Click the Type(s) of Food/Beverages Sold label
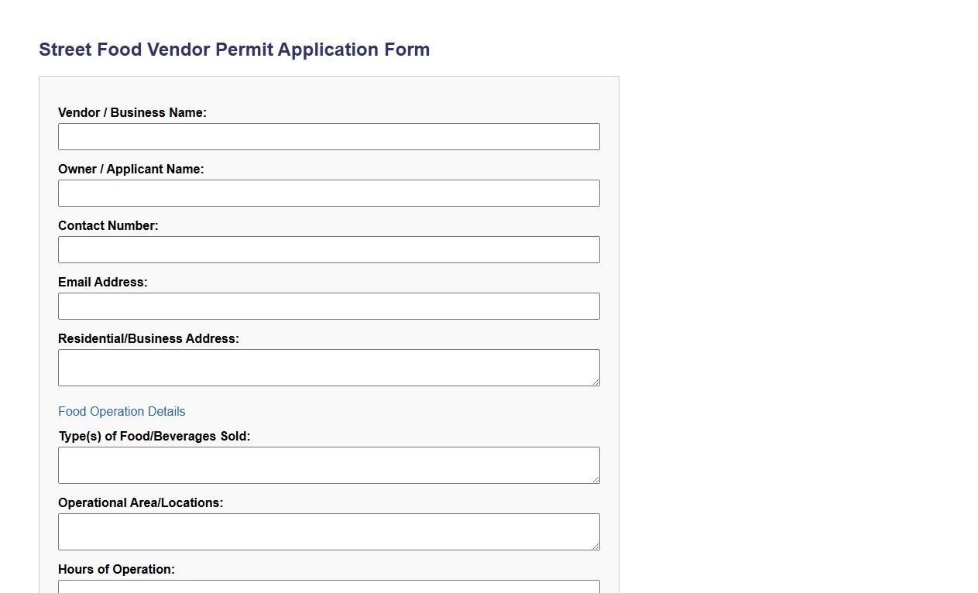978x593 pixels. [x=154, y=436]
